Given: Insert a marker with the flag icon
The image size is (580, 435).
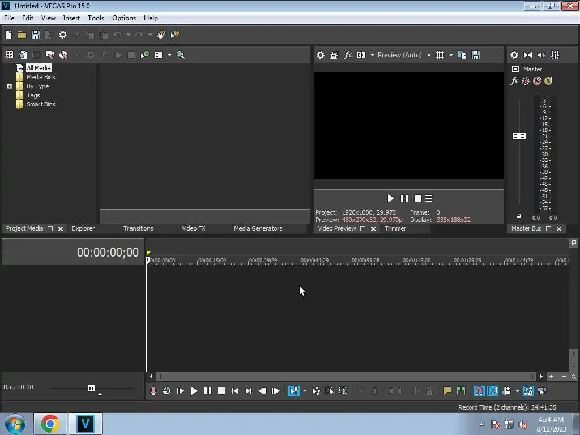Looking at the screenshot, I should click(x=447, y=391).
